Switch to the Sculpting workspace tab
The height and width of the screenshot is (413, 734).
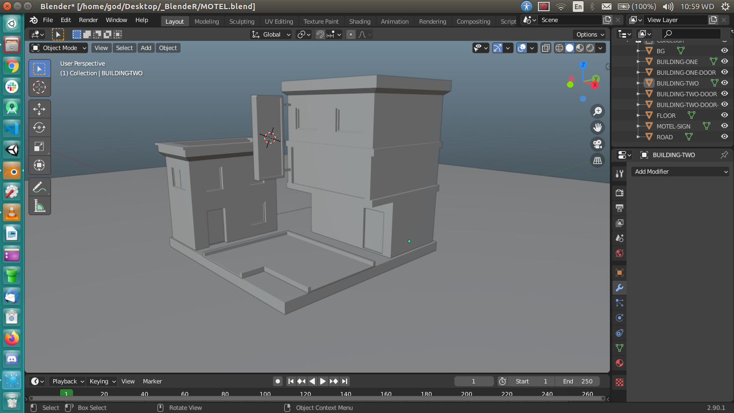[x=241, y=22]
